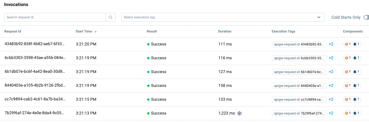Click green Success status dot in 116 ms row
Viewport: 369px width, 122px height.
(x=148, y=58)
